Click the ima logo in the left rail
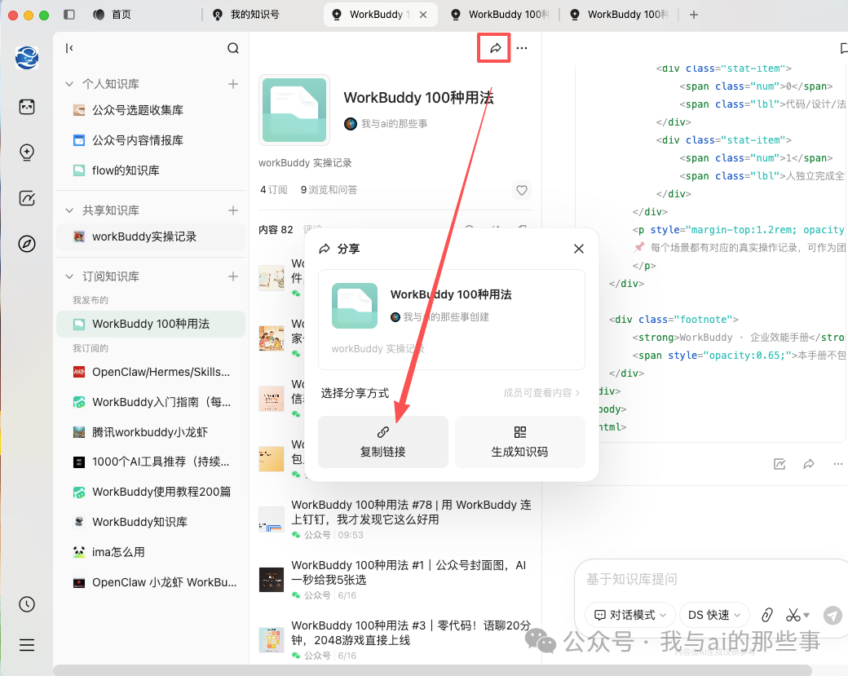The image size is (848, 676). point(26,58)
